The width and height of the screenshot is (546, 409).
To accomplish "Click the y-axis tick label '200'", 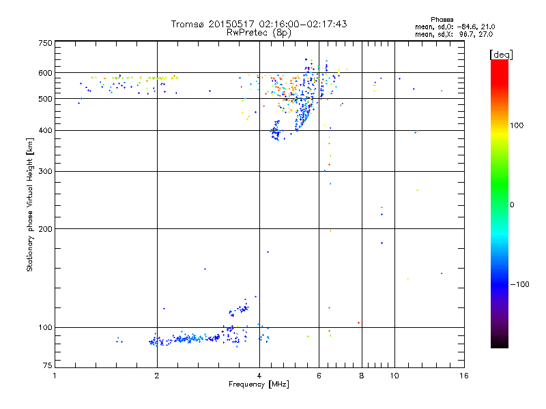I will 46,229.
